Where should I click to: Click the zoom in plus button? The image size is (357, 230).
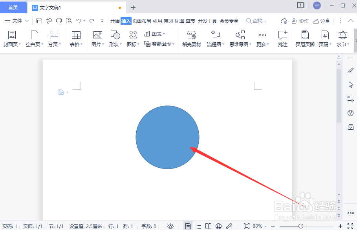341,226
